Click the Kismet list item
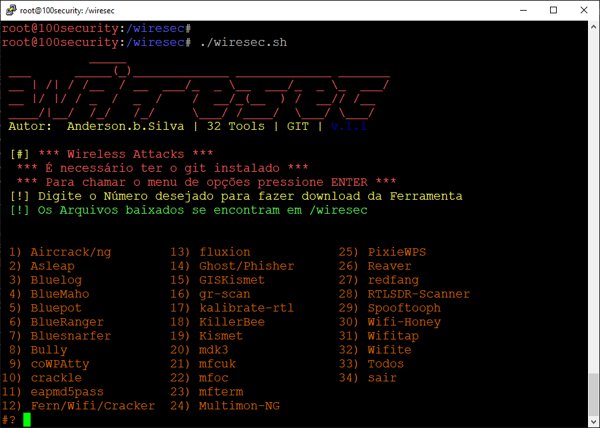The height and width of the screenshot is (428, 600). pos(221,336)
